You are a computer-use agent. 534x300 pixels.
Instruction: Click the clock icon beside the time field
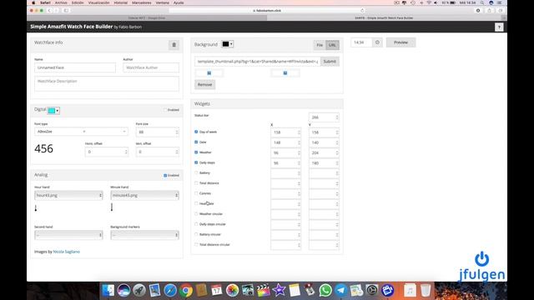click(377, 42)
